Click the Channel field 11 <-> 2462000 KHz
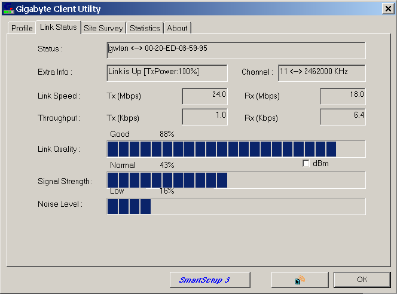The image size is (397, 294). tap(322, 73)
